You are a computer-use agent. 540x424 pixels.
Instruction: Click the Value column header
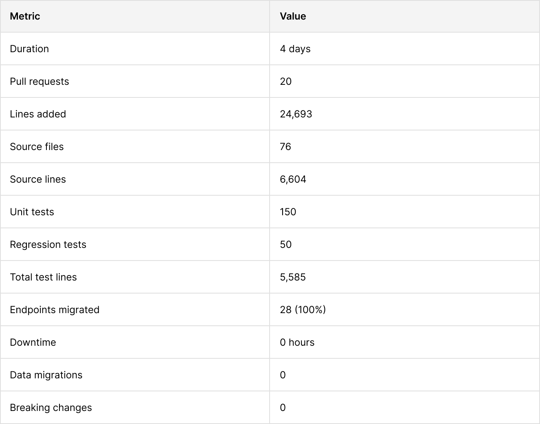click(x=293, y=16)
